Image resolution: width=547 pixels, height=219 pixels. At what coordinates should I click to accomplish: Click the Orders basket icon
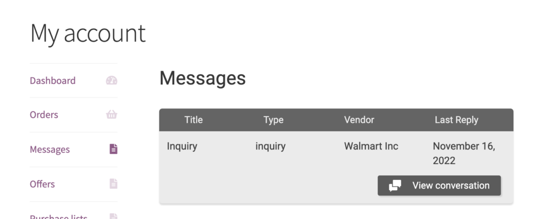[112, 114]
